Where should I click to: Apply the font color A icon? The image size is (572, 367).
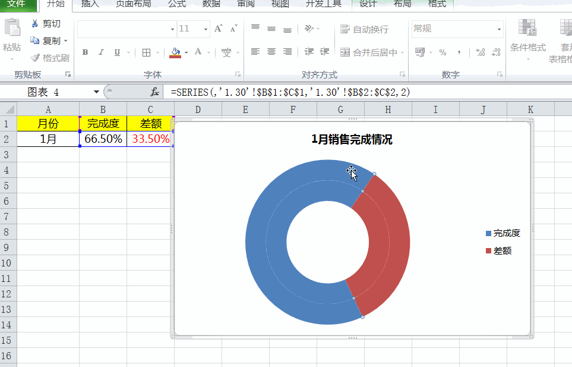pyautogui.click(x=198, y=52)
